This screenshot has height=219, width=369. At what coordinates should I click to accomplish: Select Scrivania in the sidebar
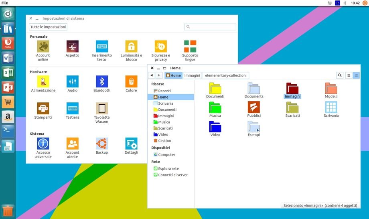[165, 103]
